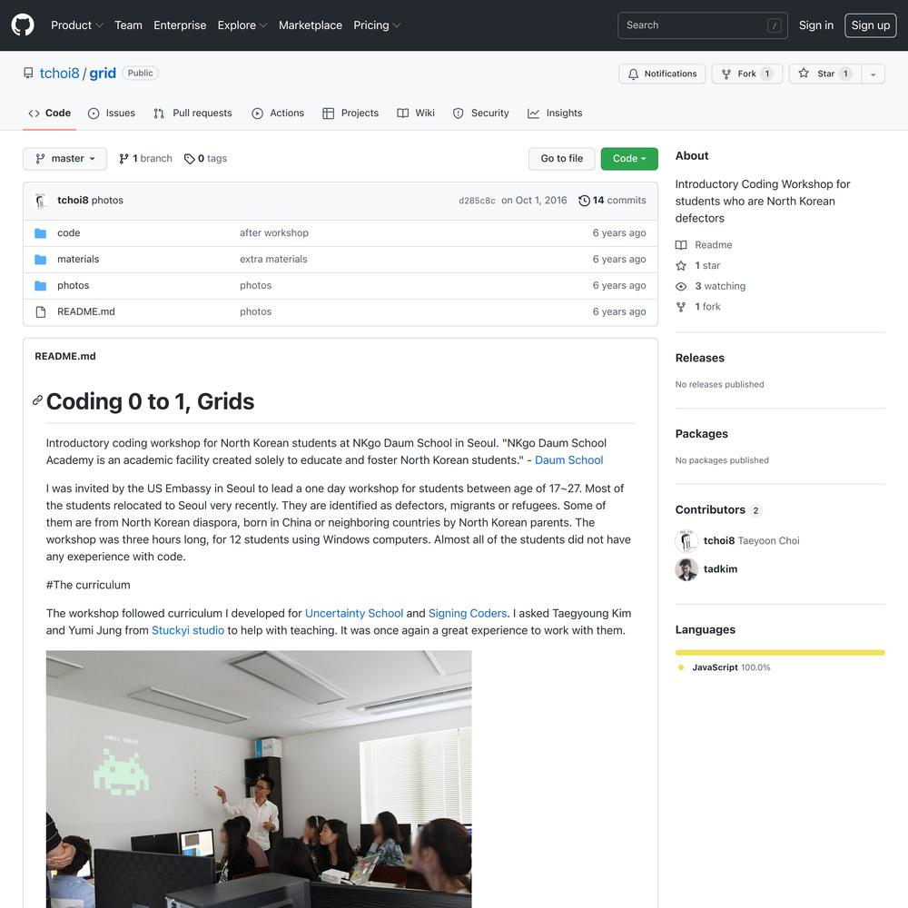Open commit hash d285c8c
The image size is (908, 908).
click(477, 201)
